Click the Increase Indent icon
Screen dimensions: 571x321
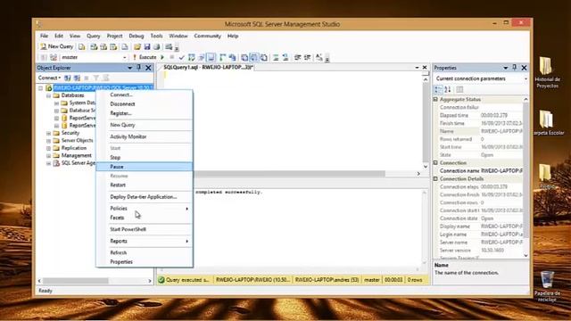307,57
